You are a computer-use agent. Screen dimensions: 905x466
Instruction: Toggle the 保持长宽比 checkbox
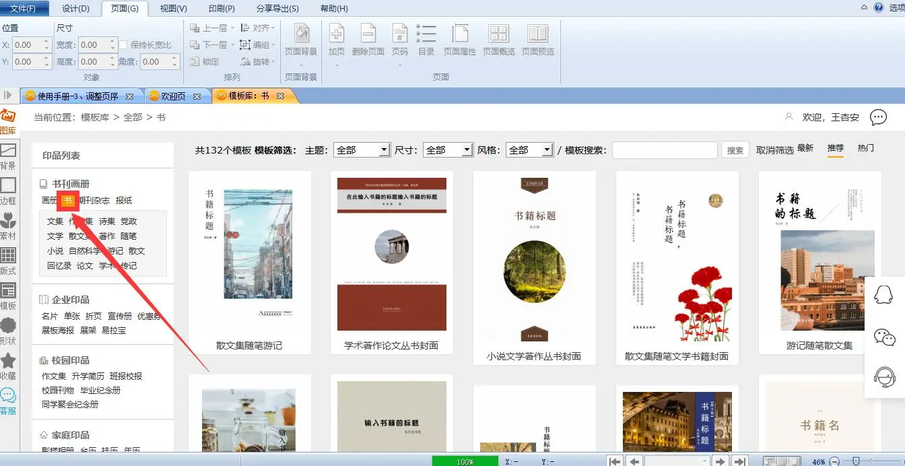pyautogui.click(x=123, y=45)
